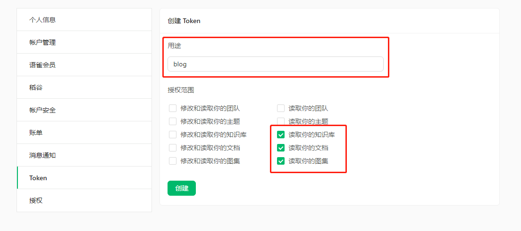Click the Token sidebar item
The height and width of the screenshot is (231, 521).
coord(38,178)
